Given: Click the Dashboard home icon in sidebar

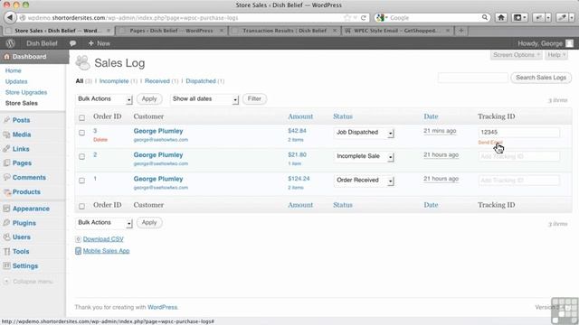Looking at the screenshot, I should click(x=6, y=57).
